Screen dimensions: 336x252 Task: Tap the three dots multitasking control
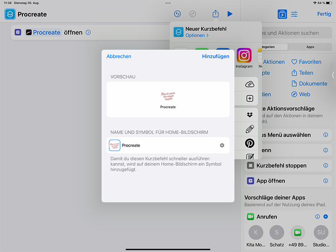(168, 3)
